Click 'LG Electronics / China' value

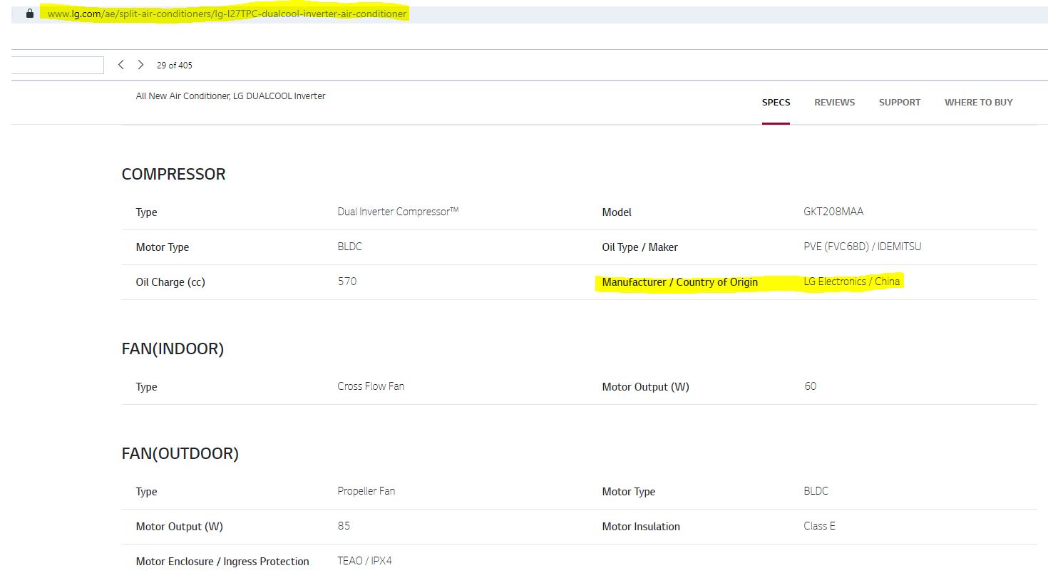pos(851,282)
